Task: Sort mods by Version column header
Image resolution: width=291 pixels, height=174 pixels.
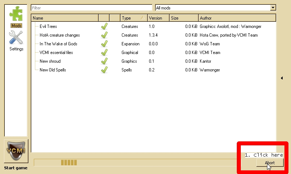Action: (158, 18)
